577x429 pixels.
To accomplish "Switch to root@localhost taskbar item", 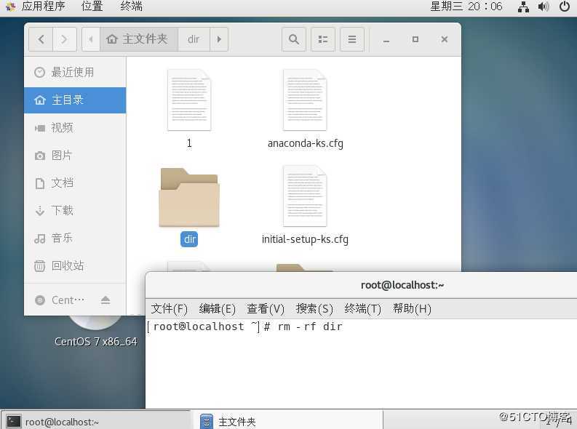I will tap(95, 420).
